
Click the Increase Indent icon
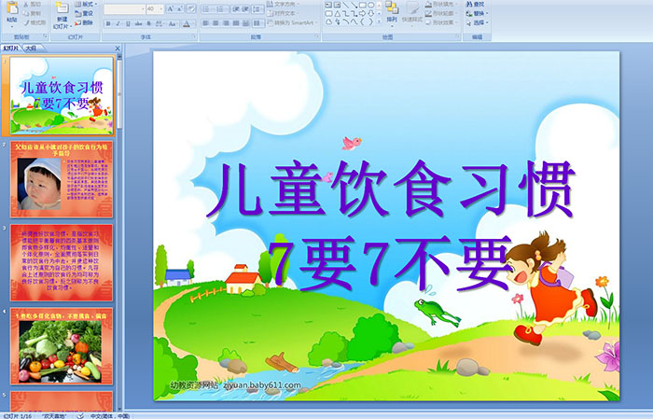click(245, 8)
